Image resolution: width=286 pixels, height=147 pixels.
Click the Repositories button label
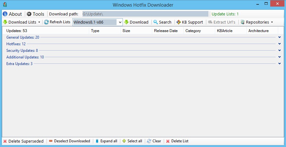tap(257, 22)
